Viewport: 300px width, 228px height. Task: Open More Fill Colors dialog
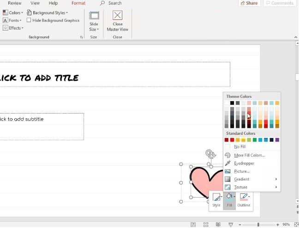pos(252,156)
